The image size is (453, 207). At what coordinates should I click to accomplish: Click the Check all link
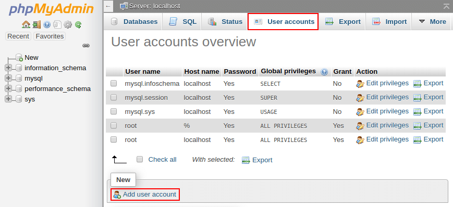(162, 160)
